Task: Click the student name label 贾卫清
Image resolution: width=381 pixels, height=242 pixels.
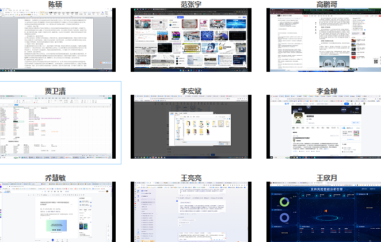Action: (x=55, y=91)
